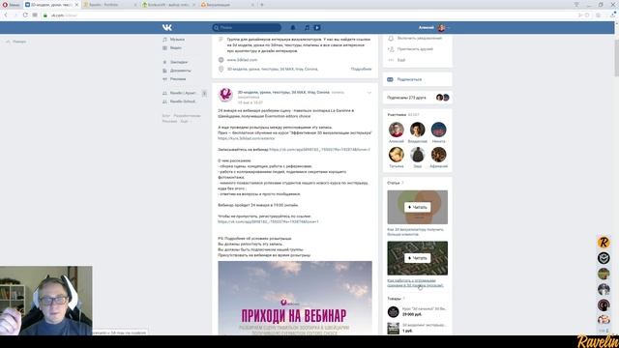Open the notifications bell in VK header
The height and width of the screenshot is (348, 619).
click(293, 28)
